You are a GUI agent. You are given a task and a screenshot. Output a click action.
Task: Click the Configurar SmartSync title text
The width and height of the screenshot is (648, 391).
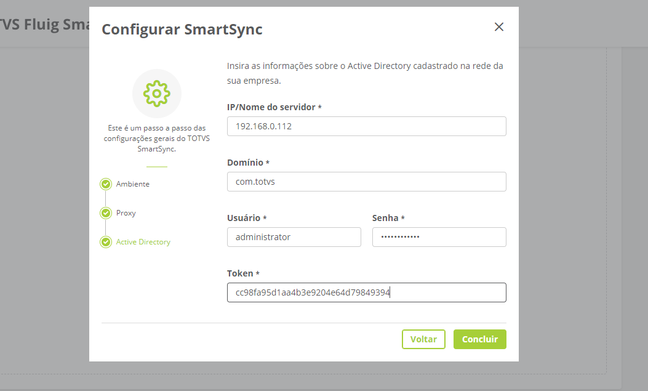click(182, 30)
